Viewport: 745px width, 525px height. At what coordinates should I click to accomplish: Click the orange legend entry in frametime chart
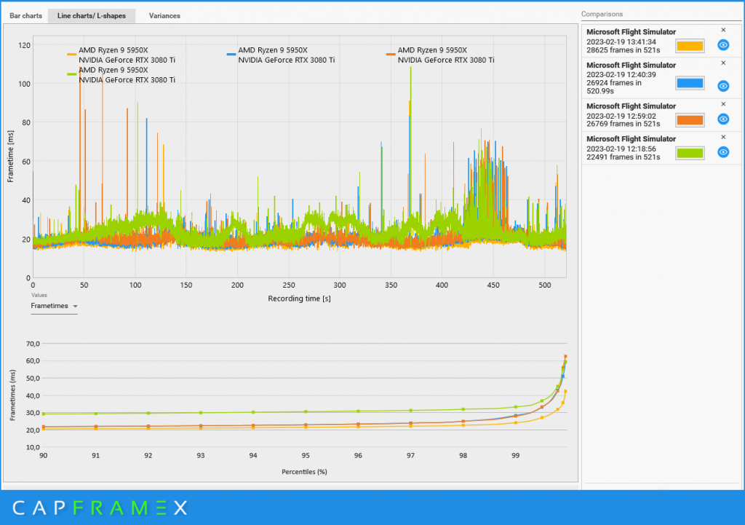coord(440,55)
